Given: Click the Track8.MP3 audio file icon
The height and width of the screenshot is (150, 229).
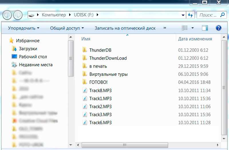Looking at the screenshot, I should click(85, 90).
